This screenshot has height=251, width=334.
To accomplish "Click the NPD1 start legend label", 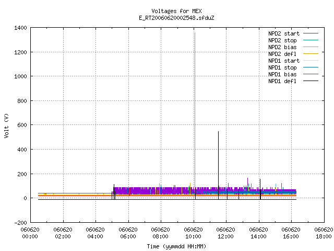I will click(x=284, y=61).
